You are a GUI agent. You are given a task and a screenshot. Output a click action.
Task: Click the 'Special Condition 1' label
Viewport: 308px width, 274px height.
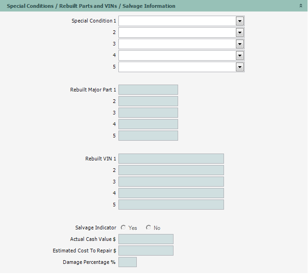[x=94, y=21]
